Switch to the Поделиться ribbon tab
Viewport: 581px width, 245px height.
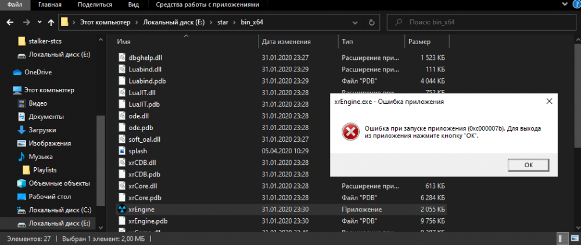(x=95, y=5)
